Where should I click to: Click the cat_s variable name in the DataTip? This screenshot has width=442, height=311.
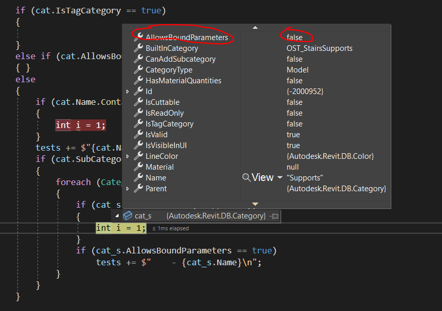coord(143,216)
